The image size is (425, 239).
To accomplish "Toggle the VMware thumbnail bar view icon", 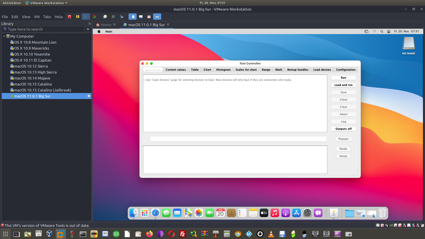I will coord(141,17).
